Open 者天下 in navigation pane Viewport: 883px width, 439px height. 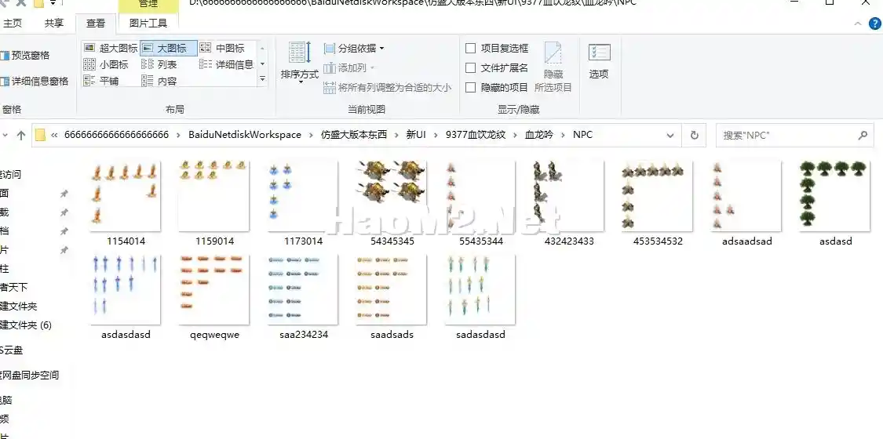point(13,287)
